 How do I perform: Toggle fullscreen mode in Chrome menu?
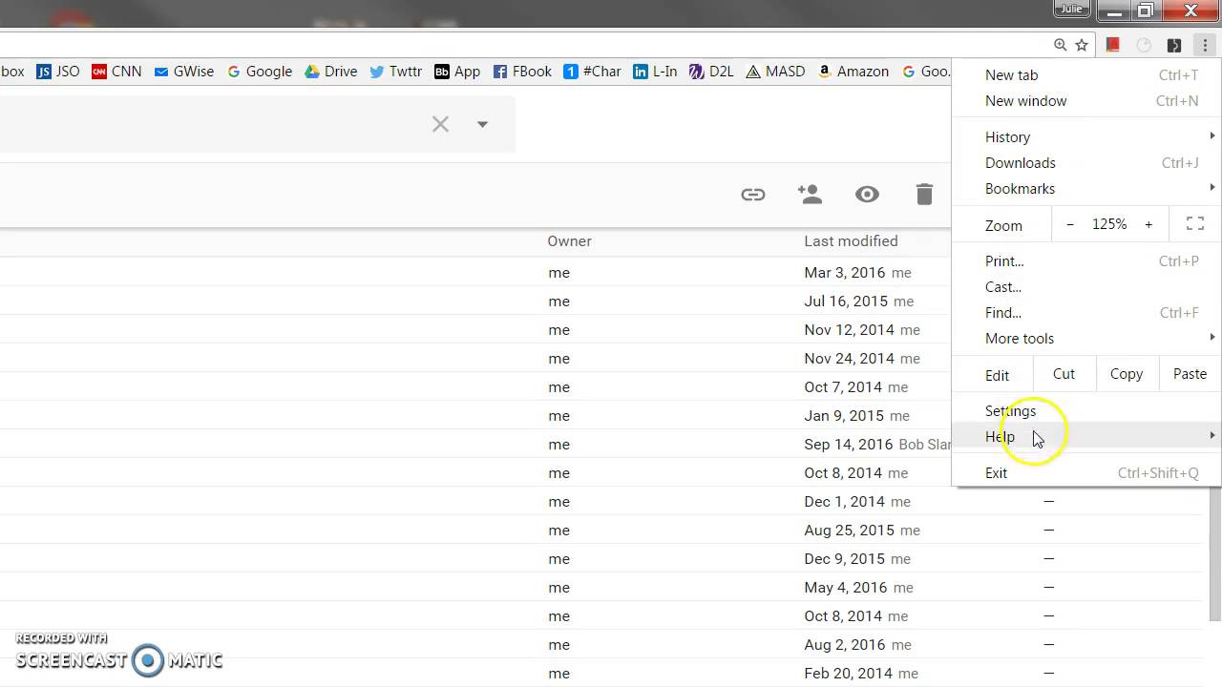point(1194,224)
